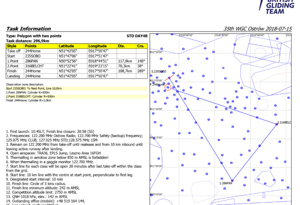
Task: Click the British Gliding Team logo
Action: [x=279, y=6]
